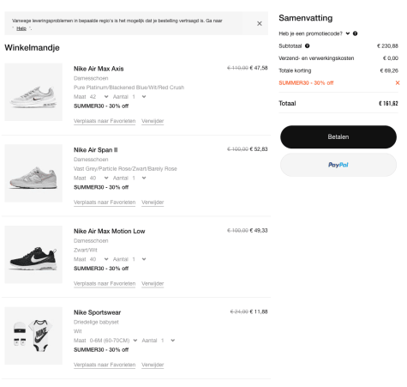Open the Nike Air Span II title

pyautogui.click(x=96, y=150)
